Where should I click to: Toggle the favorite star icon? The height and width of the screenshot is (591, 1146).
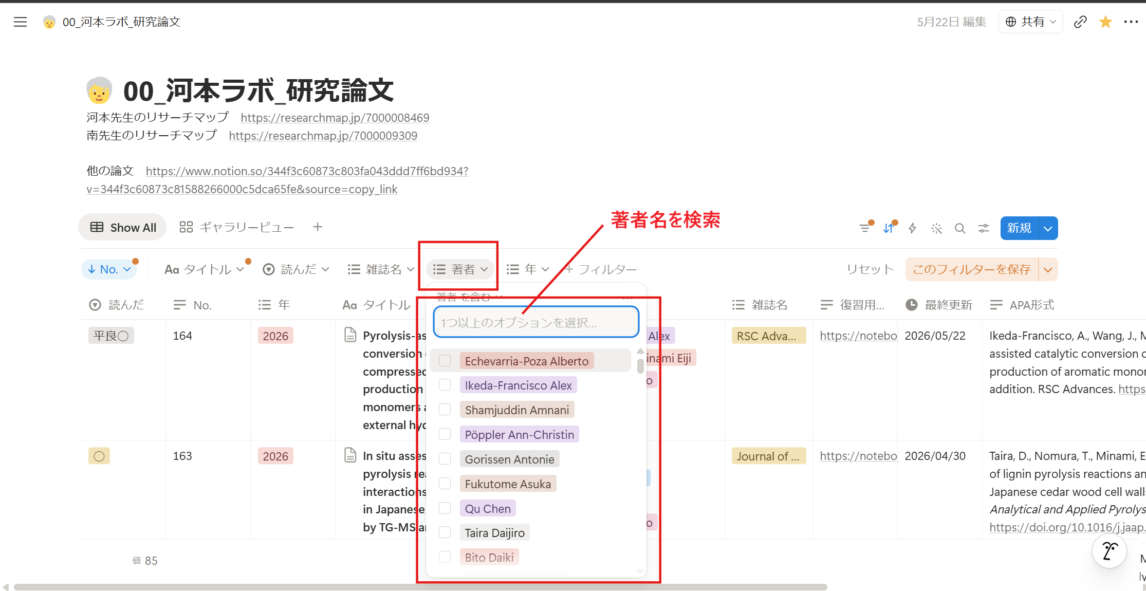point(1105,22)
